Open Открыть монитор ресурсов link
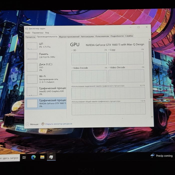Image resolution: width=175 pixels, height=175 pixels. coord(58,124)
